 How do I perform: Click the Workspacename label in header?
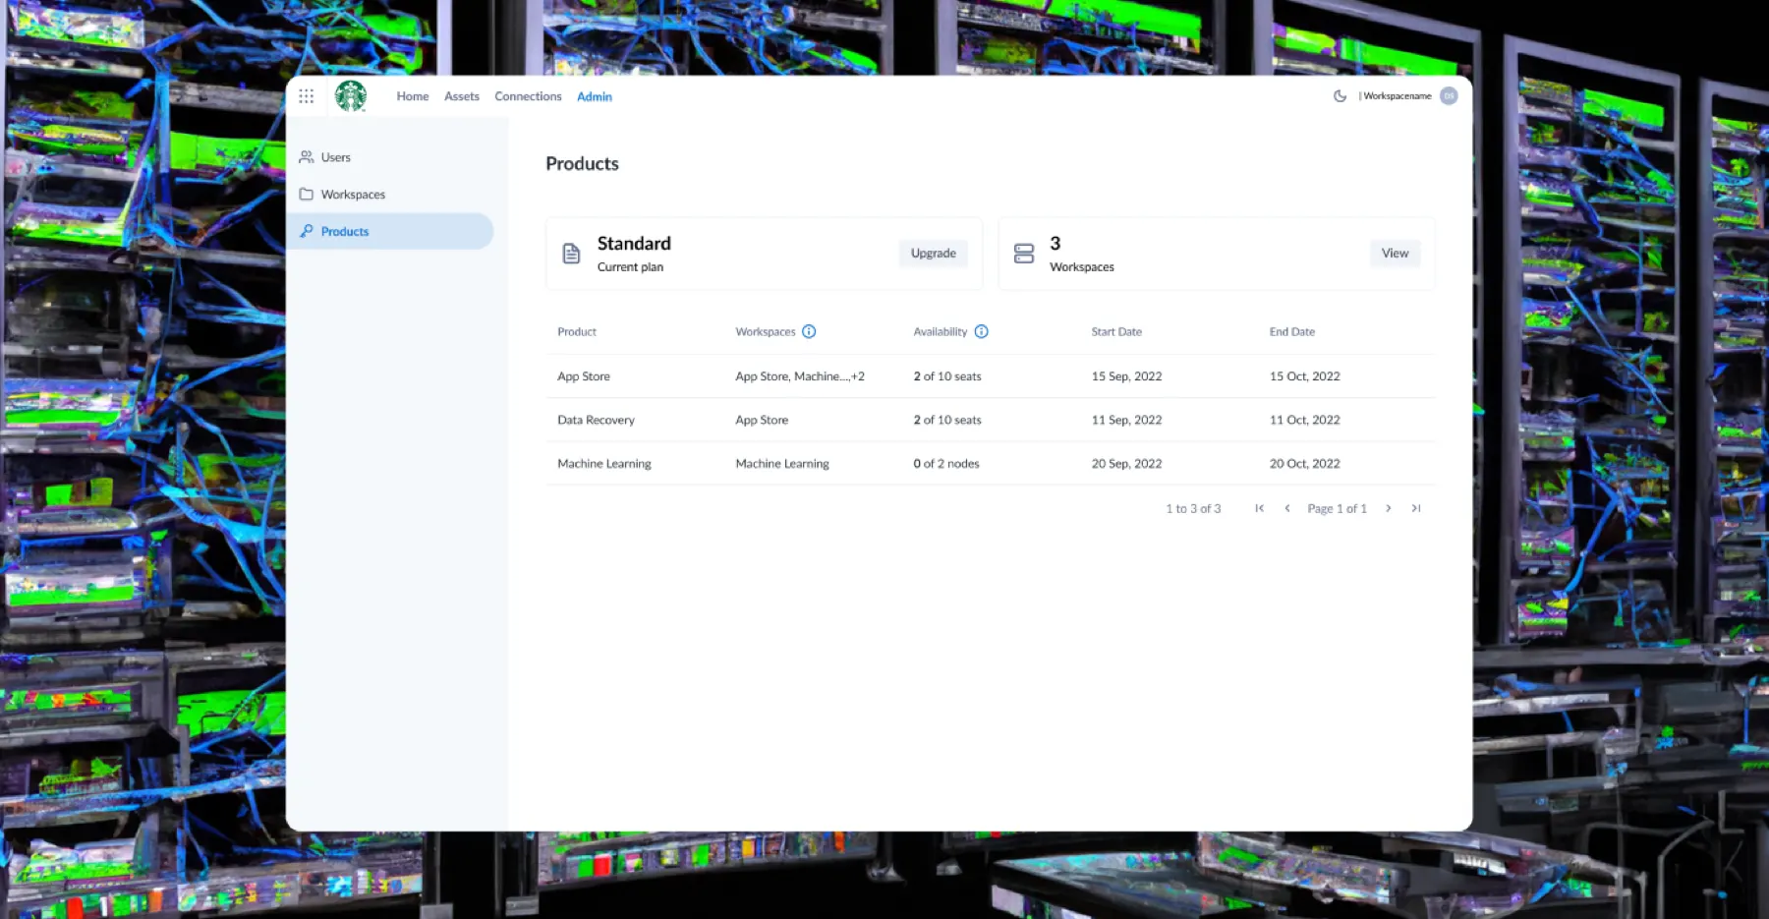[1397, 96]
